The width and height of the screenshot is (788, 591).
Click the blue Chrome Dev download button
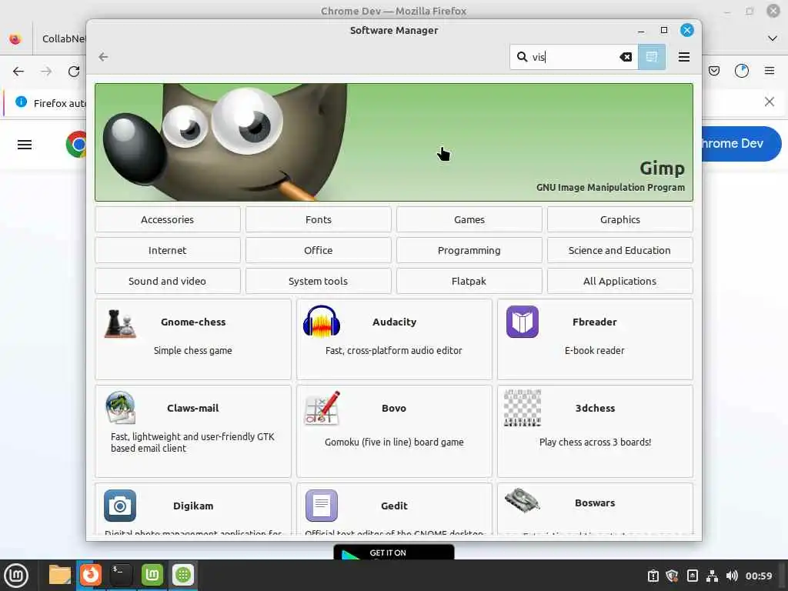pos(741,144)
